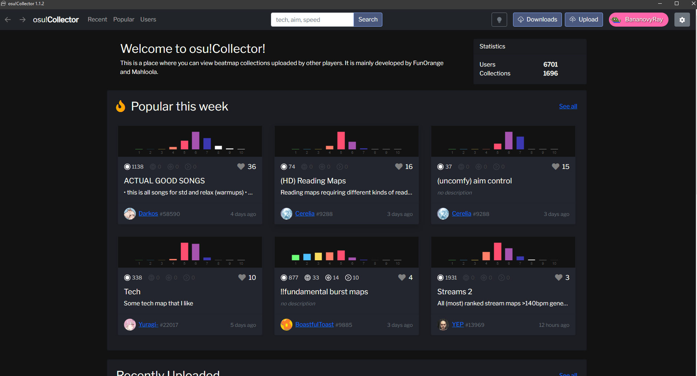
Task: Open the (uncomfy) aim control title
Action: 475,181
